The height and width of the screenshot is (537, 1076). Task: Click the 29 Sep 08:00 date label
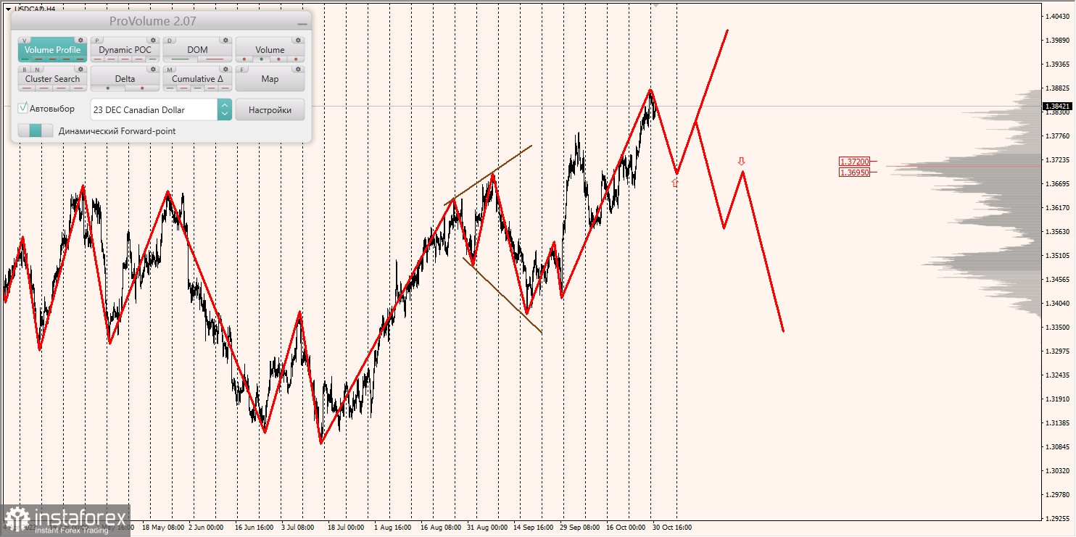[580, 528]
